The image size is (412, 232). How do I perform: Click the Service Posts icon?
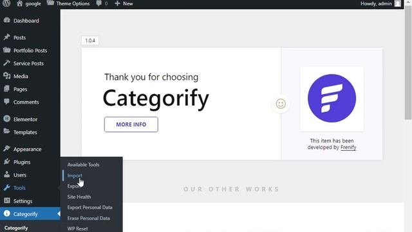[x=7, y=63]
